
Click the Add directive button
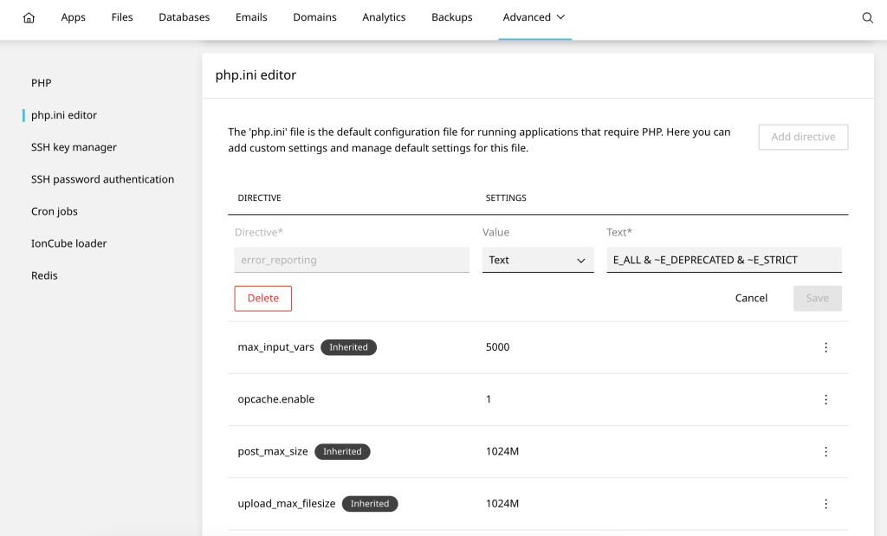pos(803,137)
